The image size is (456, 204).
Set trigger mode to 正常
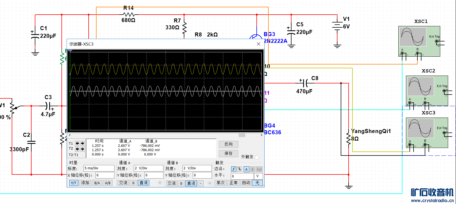click(x=234, y=183)
